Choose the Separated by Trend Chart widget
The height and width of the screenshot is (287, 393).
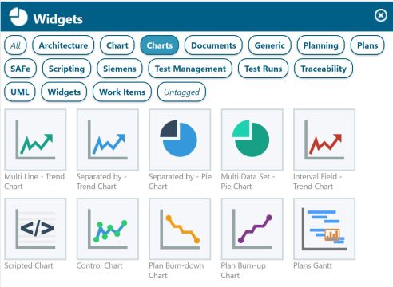(x=108, y=140)
